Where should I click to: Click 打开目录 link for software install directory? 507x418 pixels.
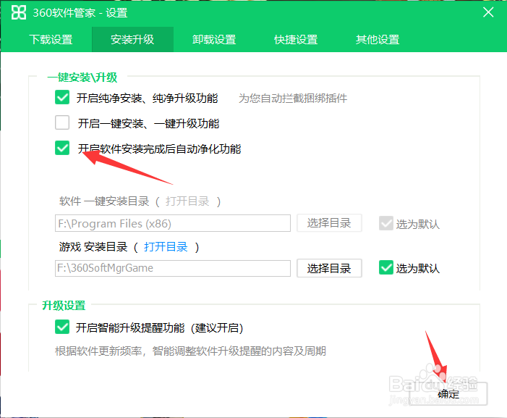pos(187,201)
